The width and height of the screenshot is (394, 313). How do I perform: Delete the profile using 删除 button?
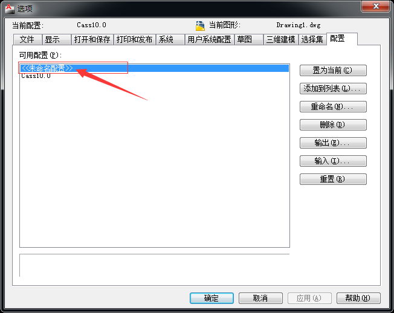click(x=333, y=124)
